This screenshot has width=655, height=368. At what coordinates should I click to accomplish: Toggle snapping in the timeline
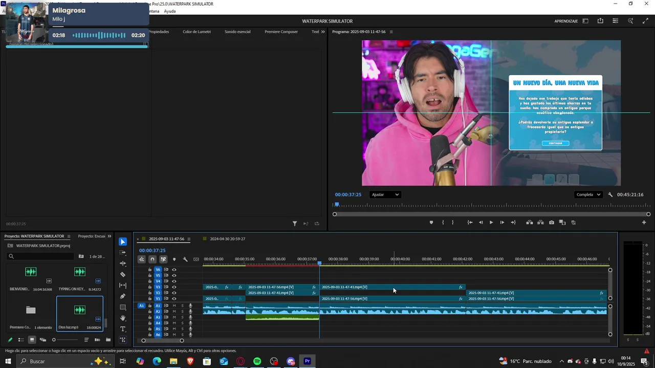pyautogui.click(x=152, y=260)
